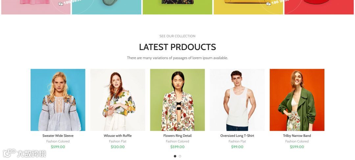Click the Sweater Wide Sleeve title link
Image resolution: width=355 pixels, height=160 pixels.
click(58, 136)
